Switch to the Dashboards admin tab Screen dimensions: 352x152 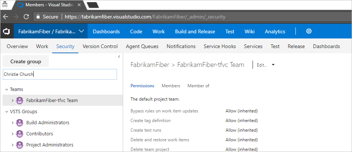pyautogui.click(x=326, y=46)
